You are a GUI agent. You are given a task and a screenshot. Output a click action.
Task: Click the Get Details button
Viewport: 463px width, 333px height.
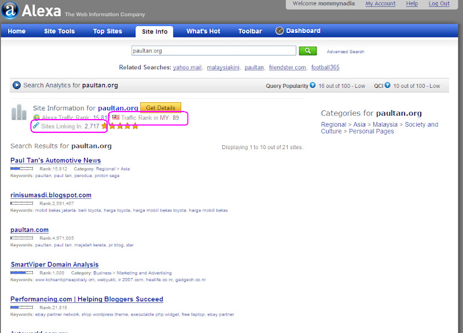(161, 108)
